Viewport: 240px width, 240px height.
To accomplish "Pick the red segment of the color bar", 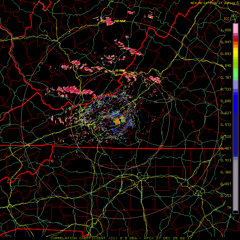I will 235,40.
